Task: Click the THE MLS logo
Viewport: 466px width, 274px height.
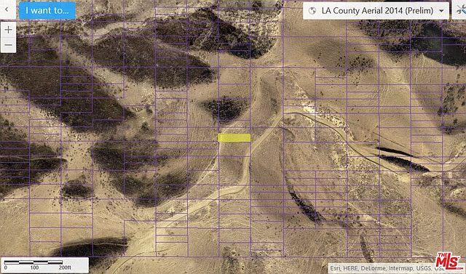Action: click(449, 261)
